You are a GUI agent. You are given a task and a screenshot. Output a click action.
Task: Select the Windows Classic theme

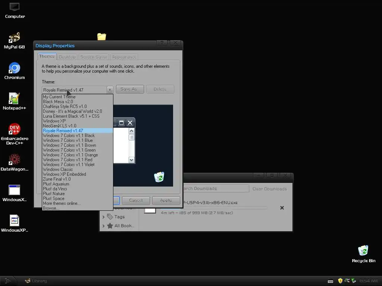(78, 169)
